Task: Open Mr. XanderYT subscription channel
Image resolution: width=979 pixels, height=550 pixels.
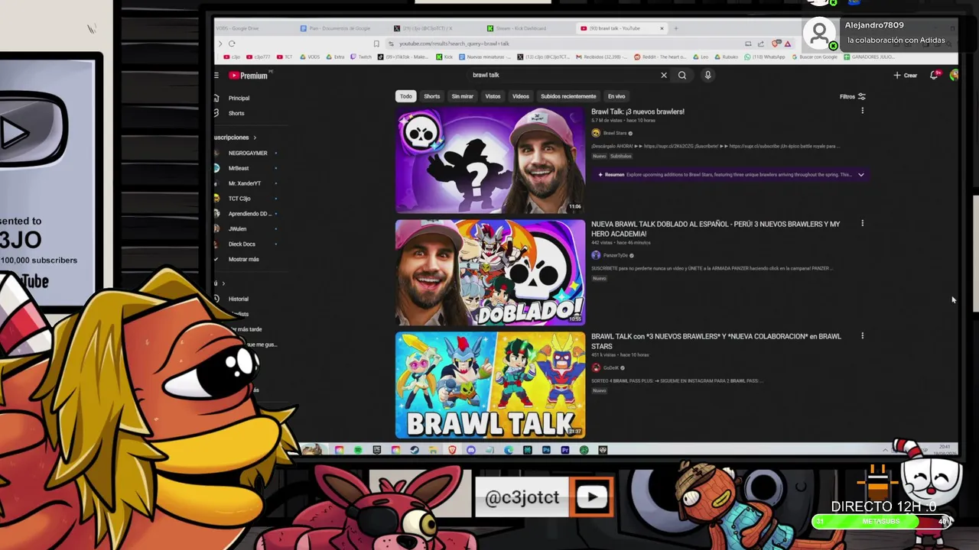Action: coord(245,183)
